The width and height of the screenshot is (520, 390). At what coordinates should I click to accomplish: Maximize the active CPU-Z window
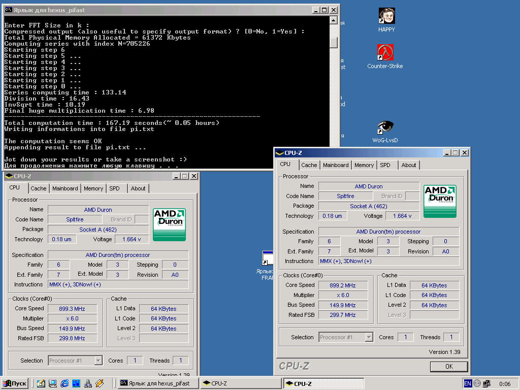(x=456, y=153)
